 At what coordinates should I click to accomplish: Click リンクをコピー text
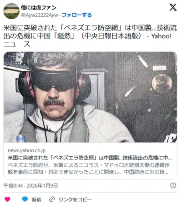(75, 200)
